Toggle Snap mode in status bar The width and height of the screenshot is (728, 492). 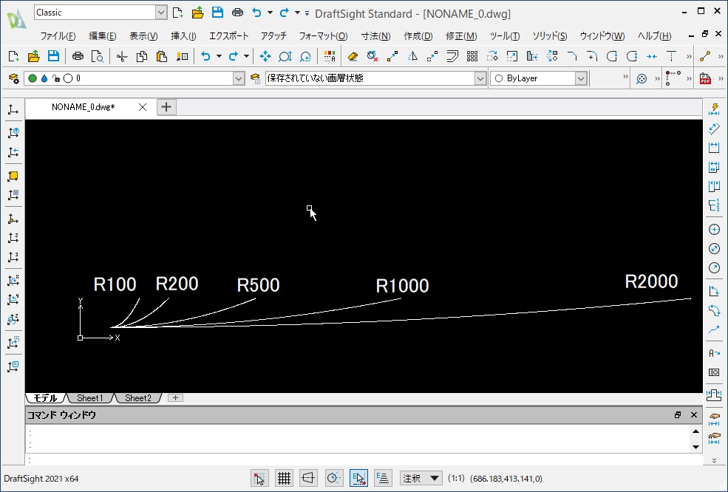click(x=259, y=478)
